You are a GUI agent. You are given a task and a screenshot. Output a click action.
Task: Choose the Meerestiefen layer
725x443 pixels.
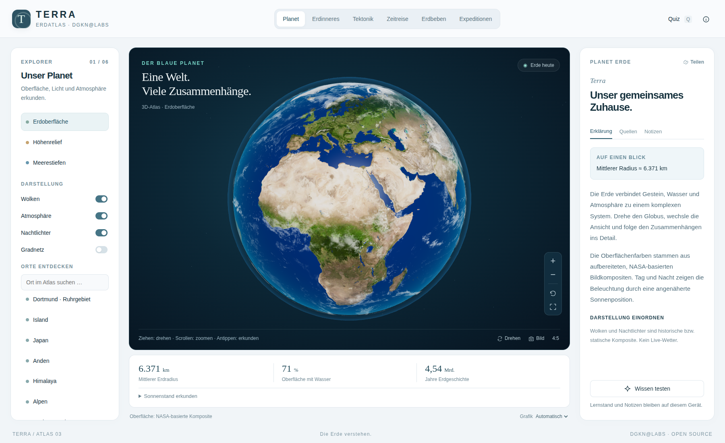click(x=65, y=163)
